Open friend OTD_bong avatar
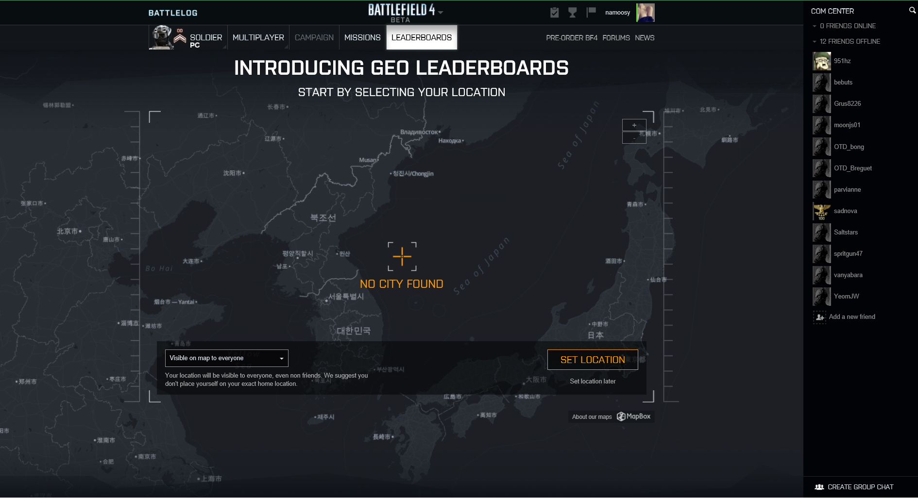This screenshot has width=918, height=498. [822, 147]
